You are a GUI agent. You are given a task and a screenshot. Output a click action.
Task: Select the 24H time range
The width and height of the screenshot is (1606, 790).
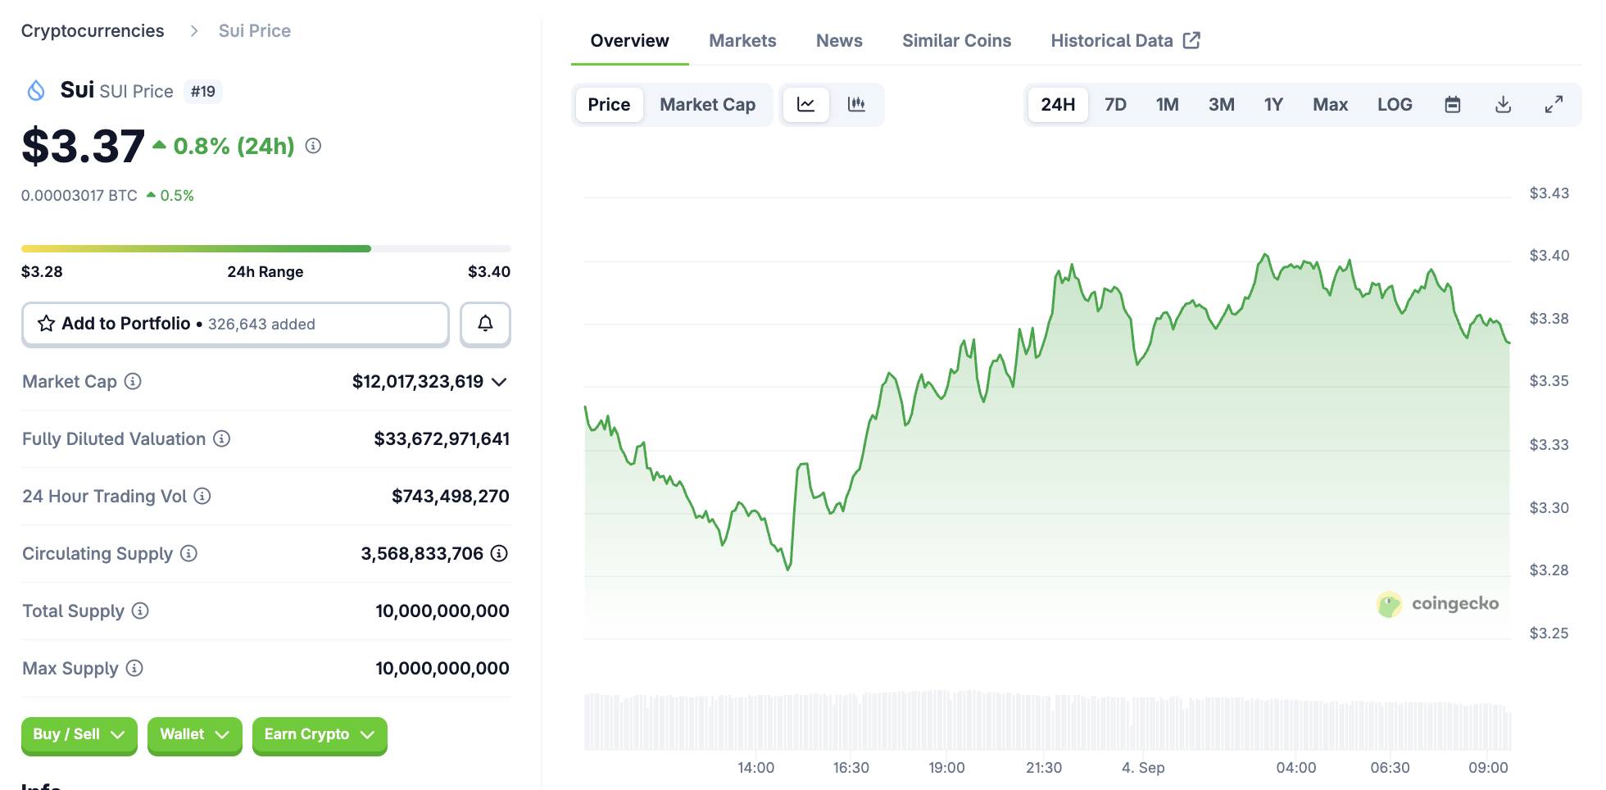(1058, 105)
